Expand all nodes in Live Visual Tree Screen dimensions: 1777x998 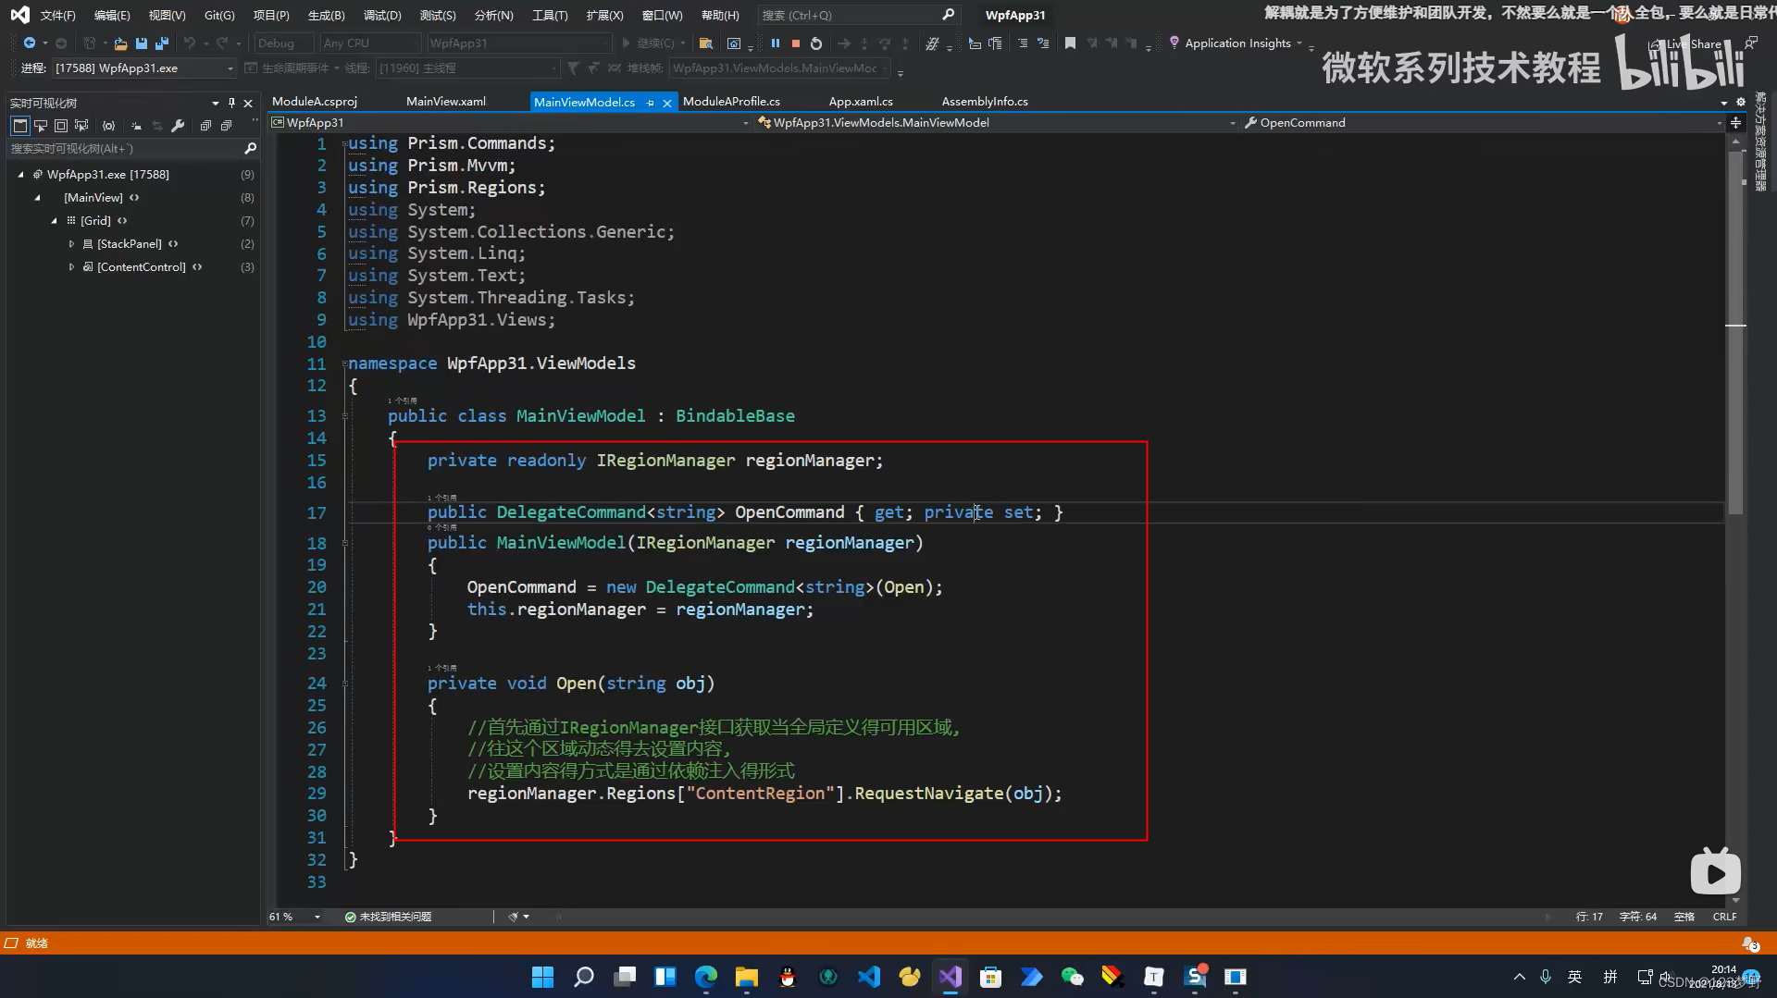point(205,126)
